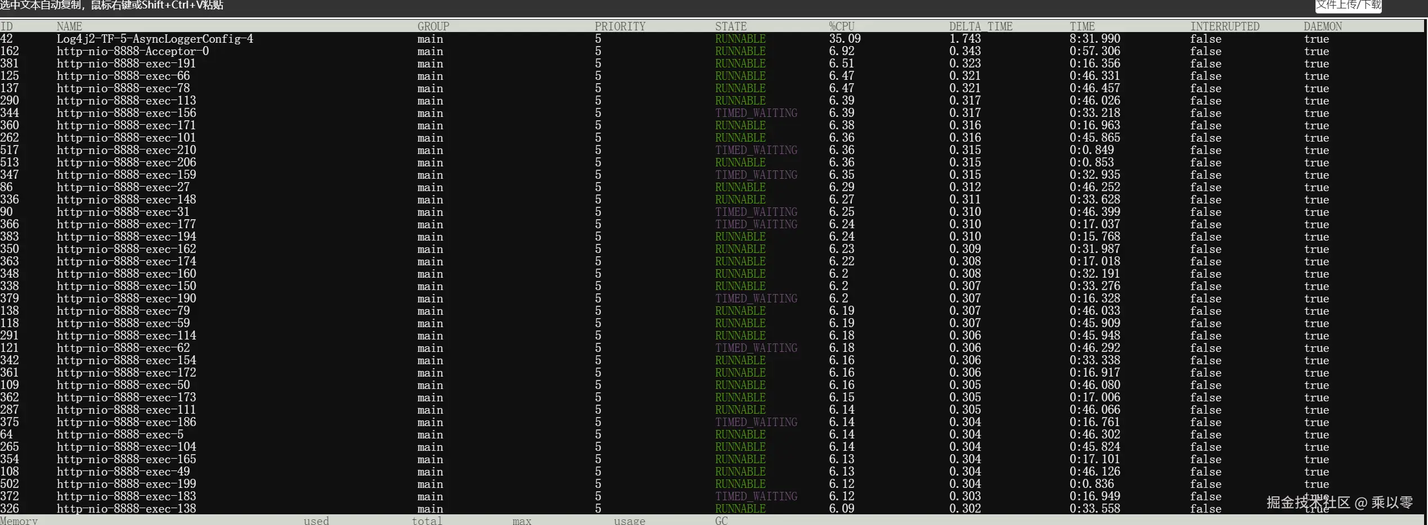
Task: Select thread http-nio-8888-exec-113
Action: [126, 101]
